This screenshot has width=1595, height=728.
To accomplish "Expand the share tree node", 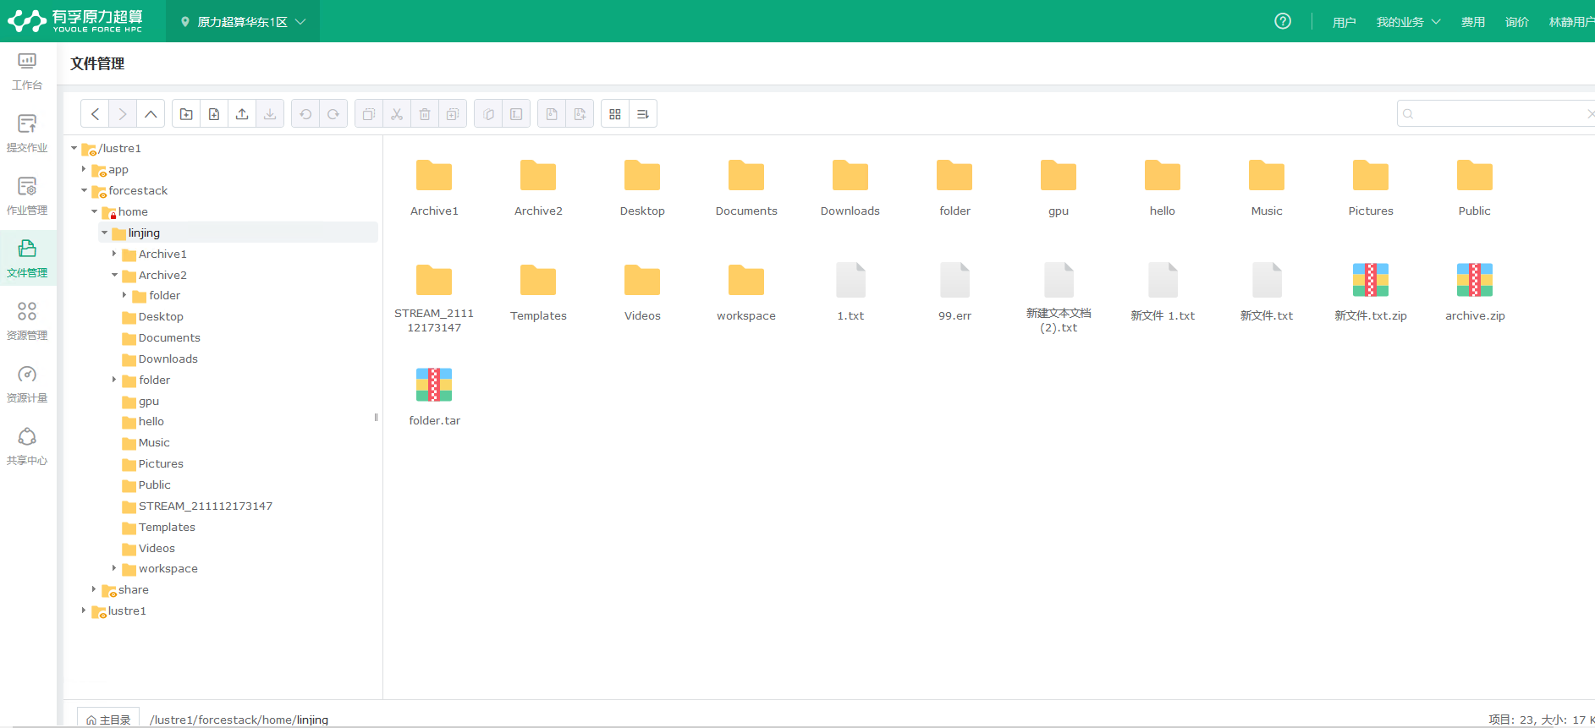I will [94, 589].
